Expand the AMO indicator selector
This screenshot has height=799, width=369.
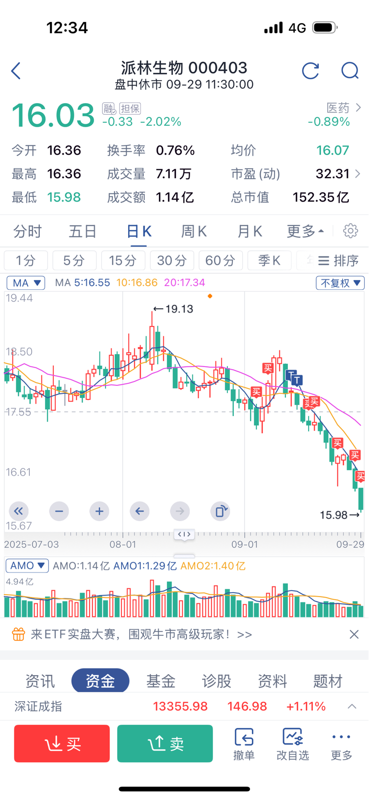27,566
